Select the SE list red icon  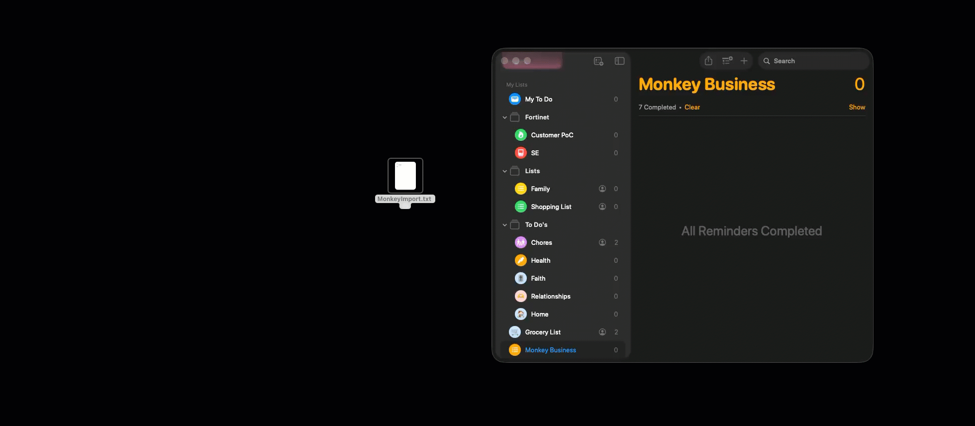[x=521, y=153]
